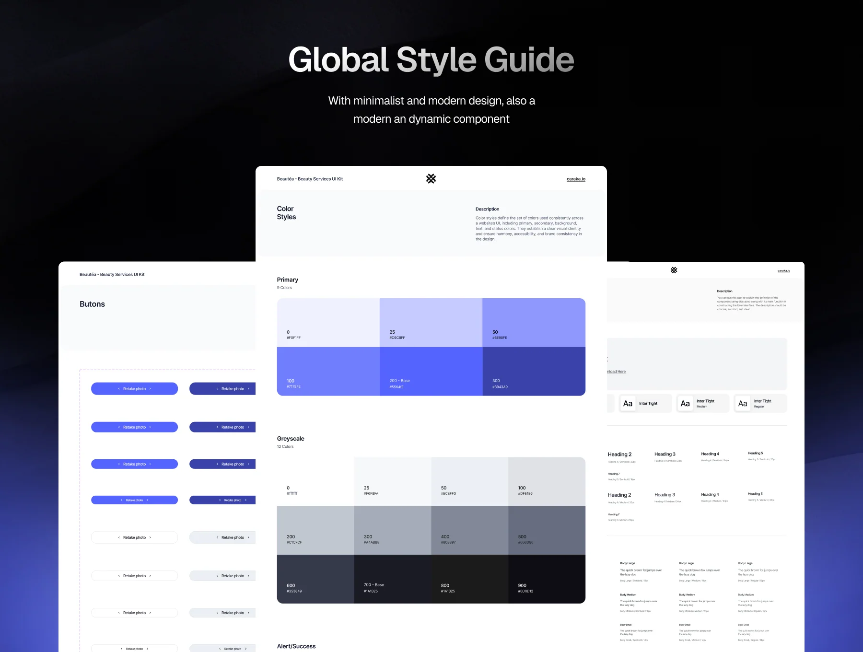Click the 'Primary' section title

click(x=288, y=280)
